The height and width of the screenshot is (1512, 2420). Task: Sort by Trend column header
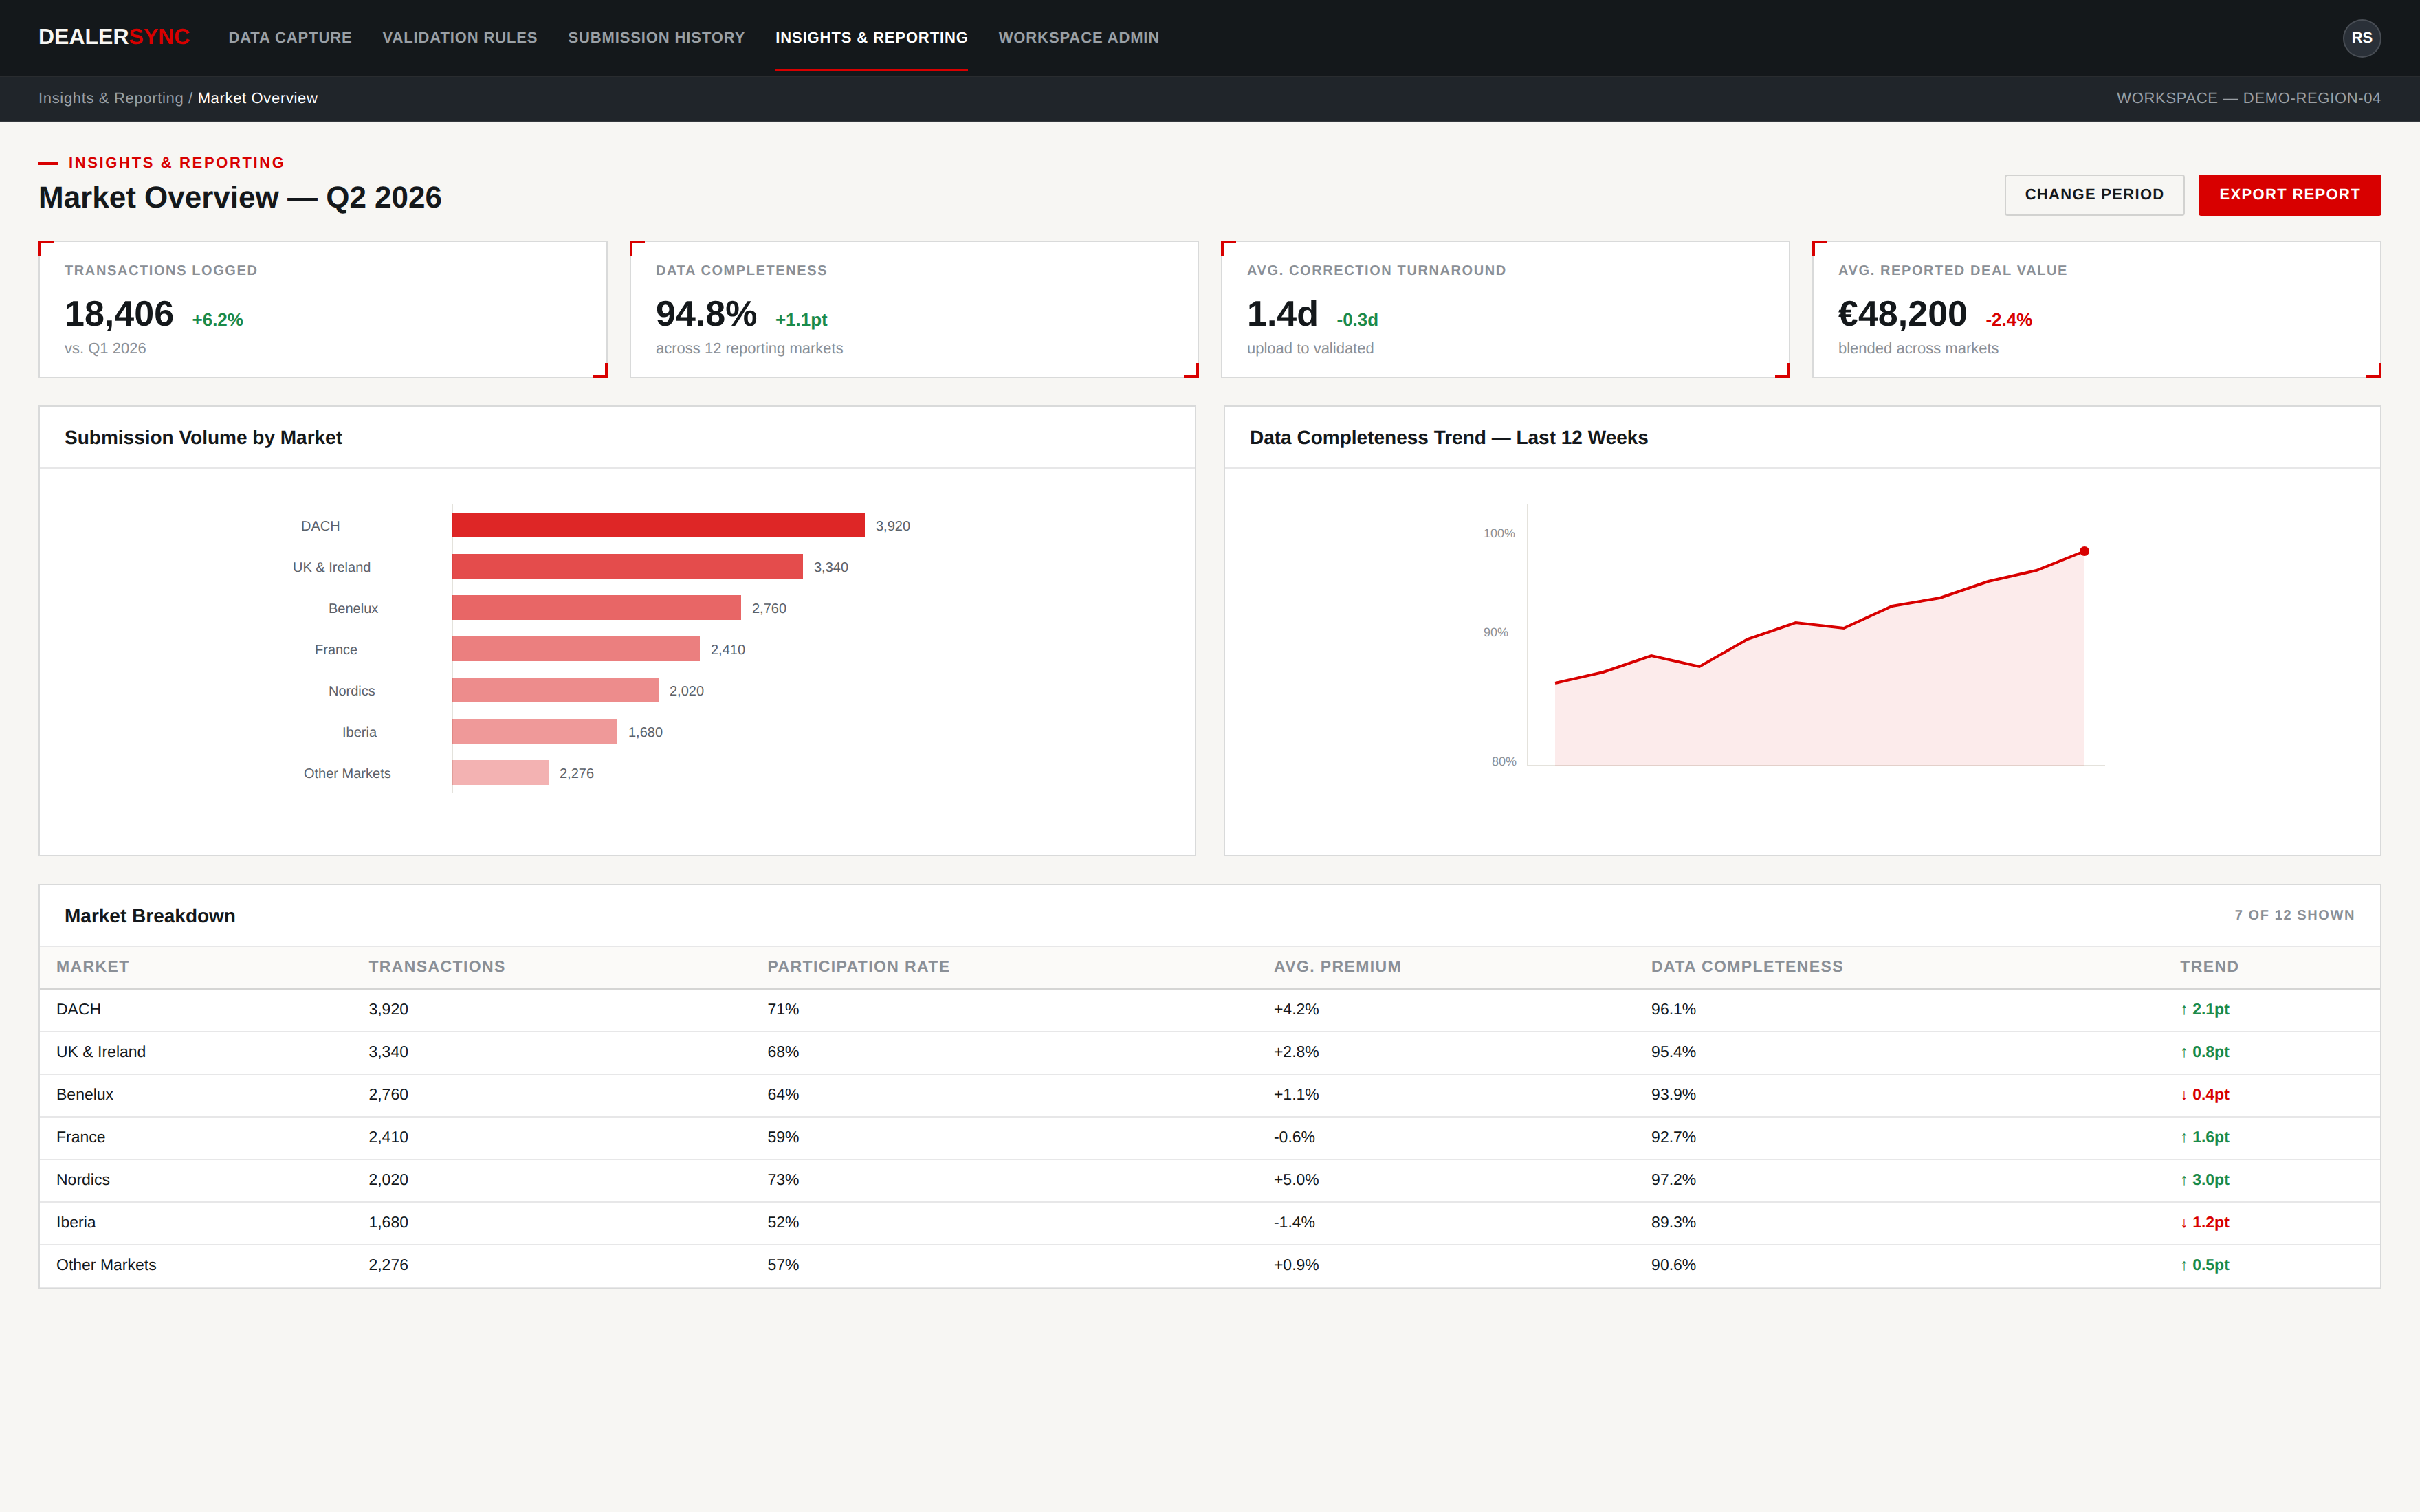[x=2209, y=966]
